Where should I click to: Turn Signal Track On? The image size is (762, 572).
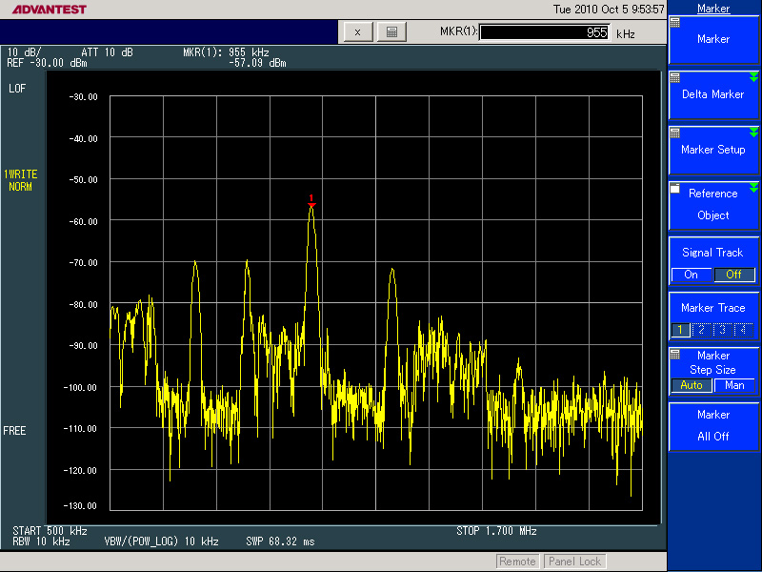click(692, 275)
